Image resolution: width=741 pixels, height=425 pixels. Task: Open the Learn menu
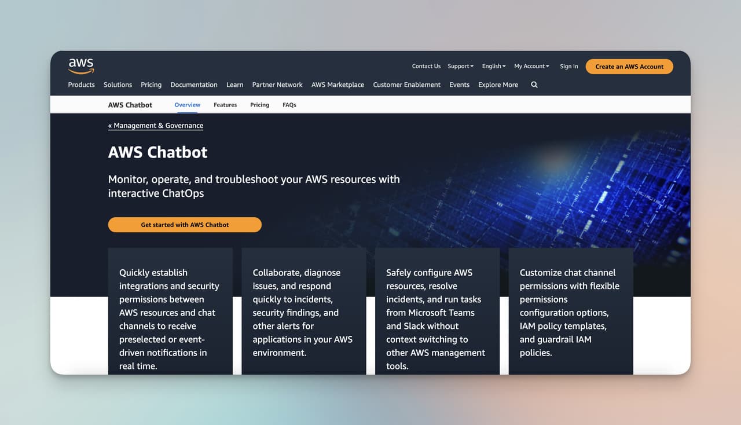(x=234, y=85)
